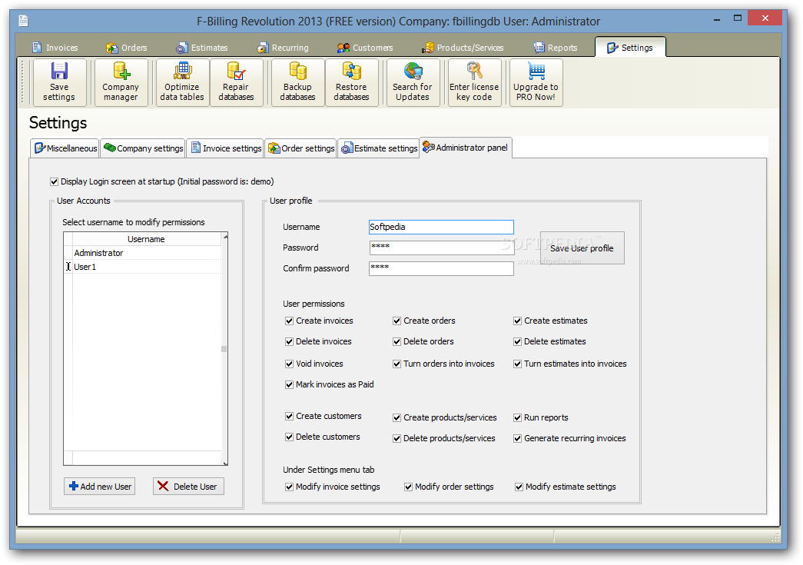
Task: Run Optimize data tables
Action: (x=182, y=82)
